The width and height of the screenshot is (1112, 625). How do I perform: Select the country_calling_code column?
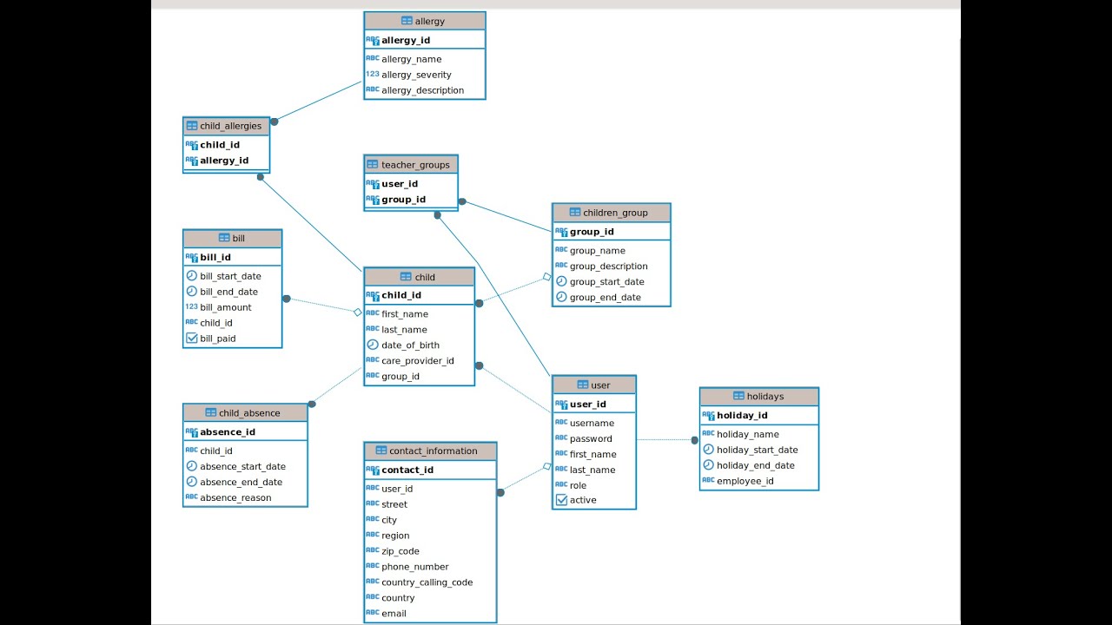(x=427, y=582)
